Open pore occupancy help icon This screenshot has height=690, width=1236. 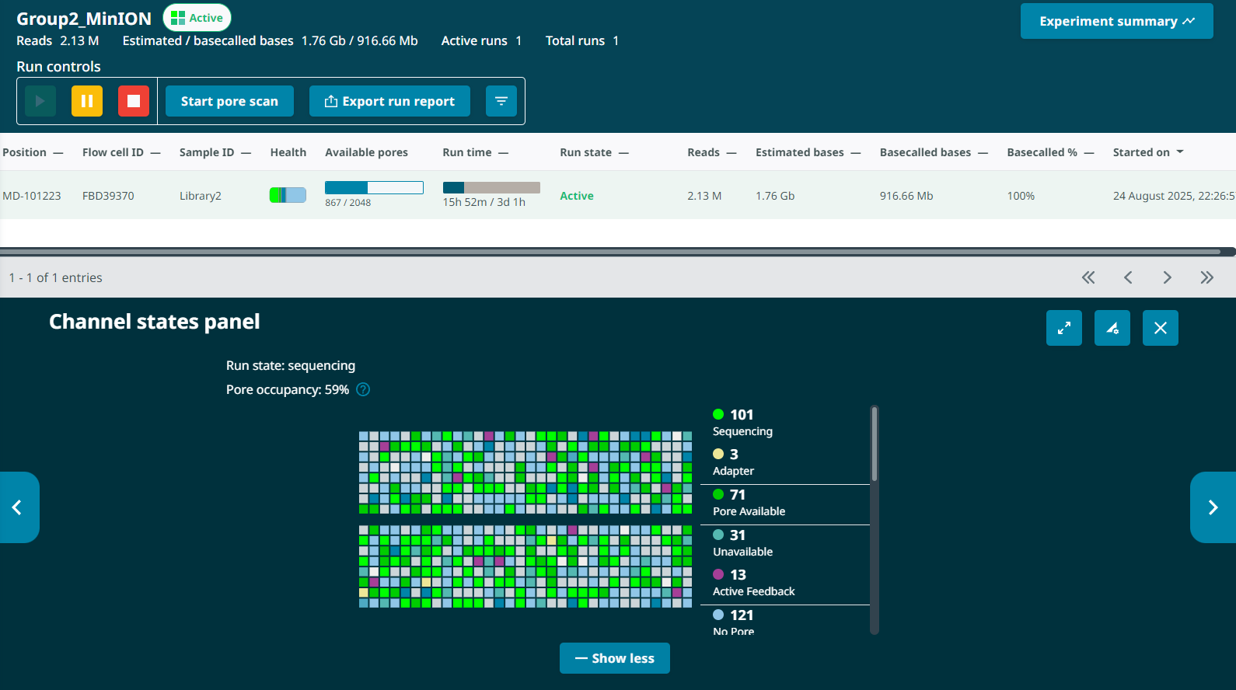click(x=363, y=389)
